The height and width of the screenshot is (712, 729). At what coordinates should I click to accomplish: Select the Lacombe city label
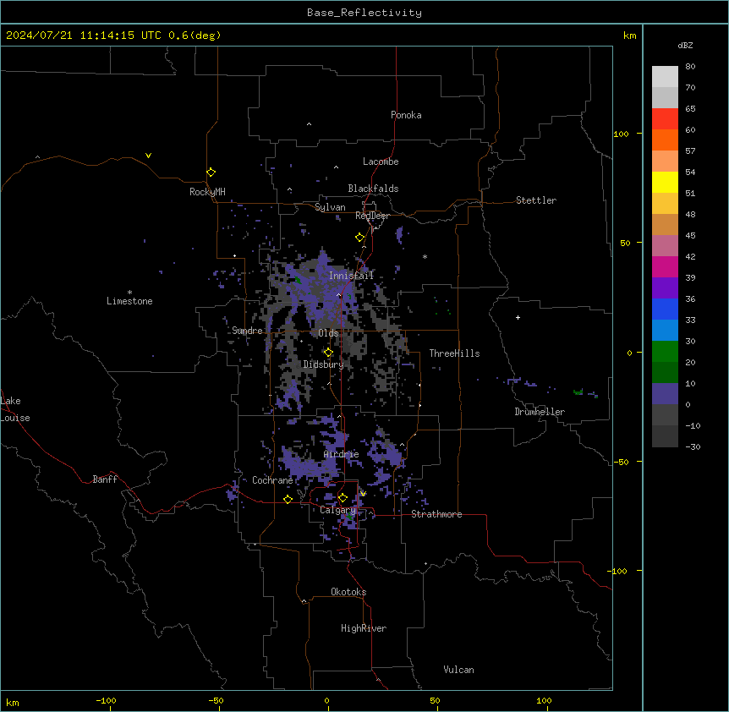tap(381, 162)
